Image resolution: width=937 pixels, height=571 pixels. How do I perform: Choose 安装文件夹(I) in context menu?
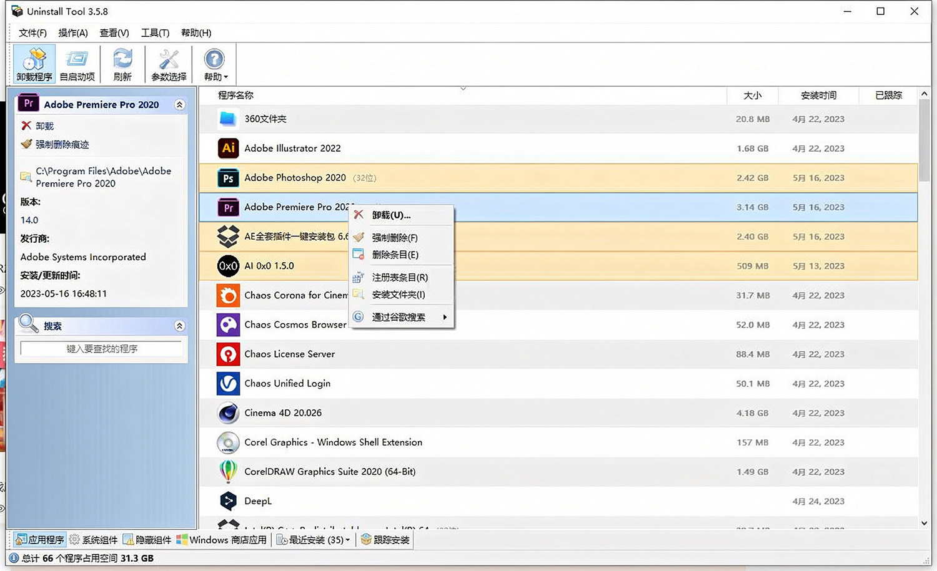pos(402,295)
